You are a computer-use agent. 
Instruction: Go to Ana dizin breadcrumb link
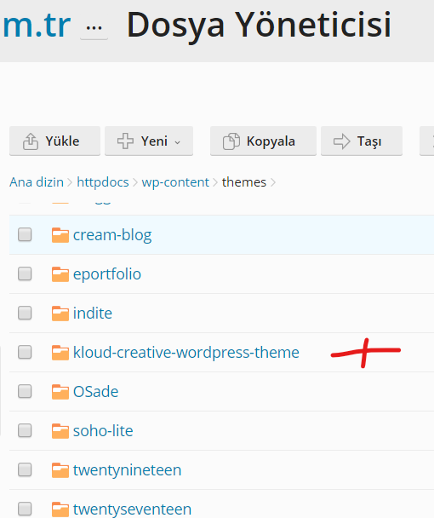pyautogui.click(x=37, y=182)
